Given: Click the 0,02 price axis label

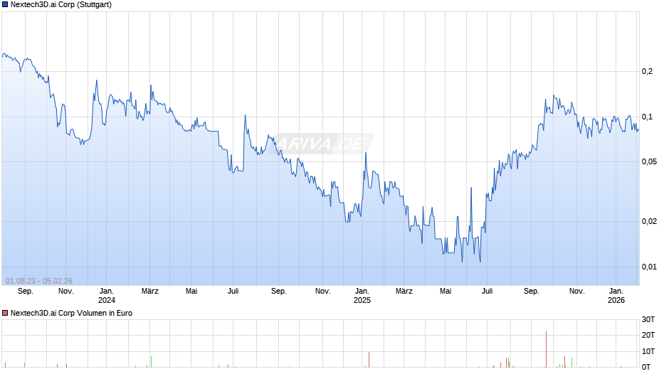Looking at the screenshot, I should tap(649, 221).
